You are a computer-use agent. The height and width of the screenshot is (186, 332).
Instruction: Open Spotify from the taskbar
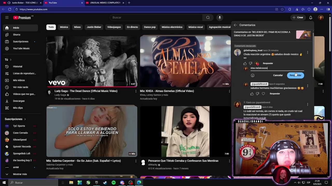point(114,183)
